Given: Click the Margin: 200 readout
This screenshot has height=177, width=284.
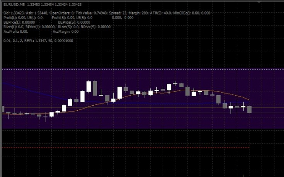Looking at the screenshot, I should [139, 13].
